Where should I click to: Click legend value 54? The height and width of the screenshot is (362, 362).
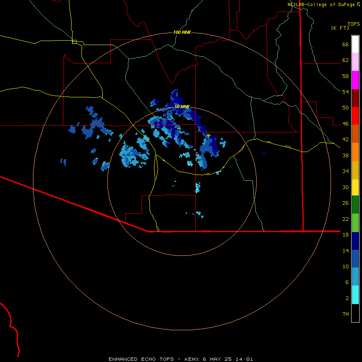(346, 92)
